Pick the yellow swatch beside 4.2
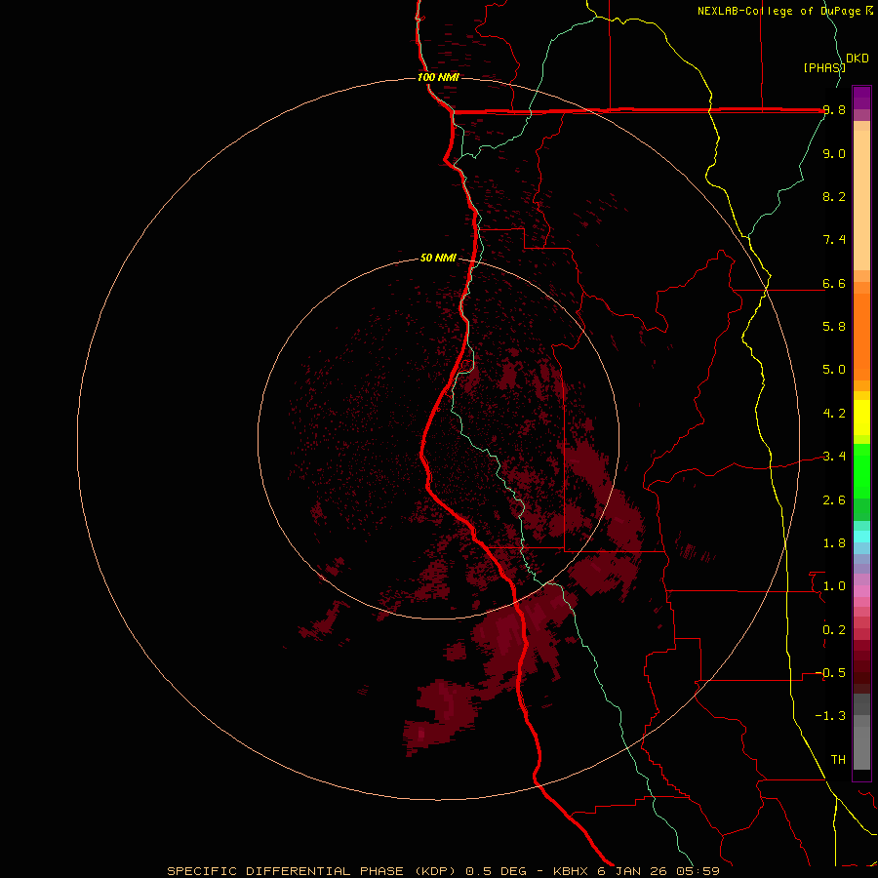Image resolution: width=878 pixels, height=878 pixels. (x=861, y=413)
